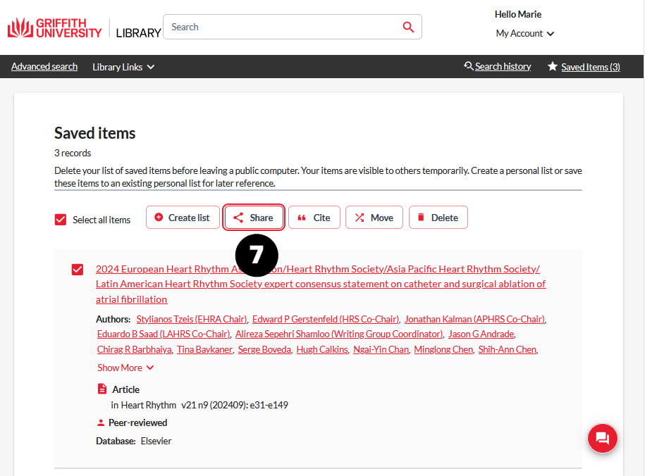Uncheck the Select all items checkbox

pos(61,220)
